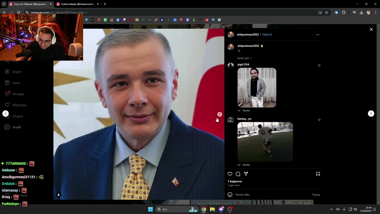The height and width of the screenshot is (214, 380).
Task: Open yigit.1134's comment image
Action: tap(257, 87)
